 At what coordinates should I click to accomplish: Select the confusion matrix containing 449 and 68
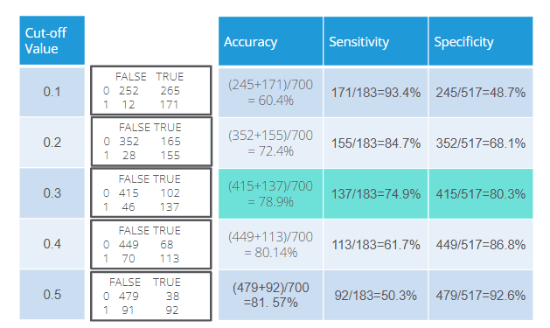point(151,244)
